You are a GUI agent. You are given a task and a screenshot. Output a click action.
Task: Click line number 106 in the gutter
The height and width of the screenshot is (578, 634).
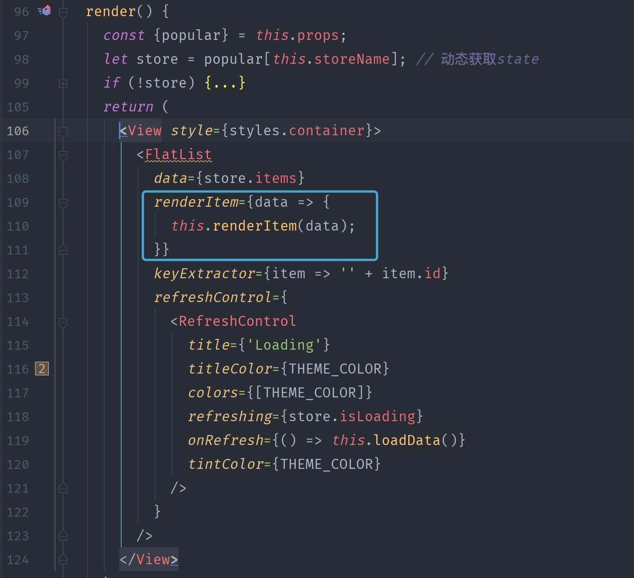[18, 131]
